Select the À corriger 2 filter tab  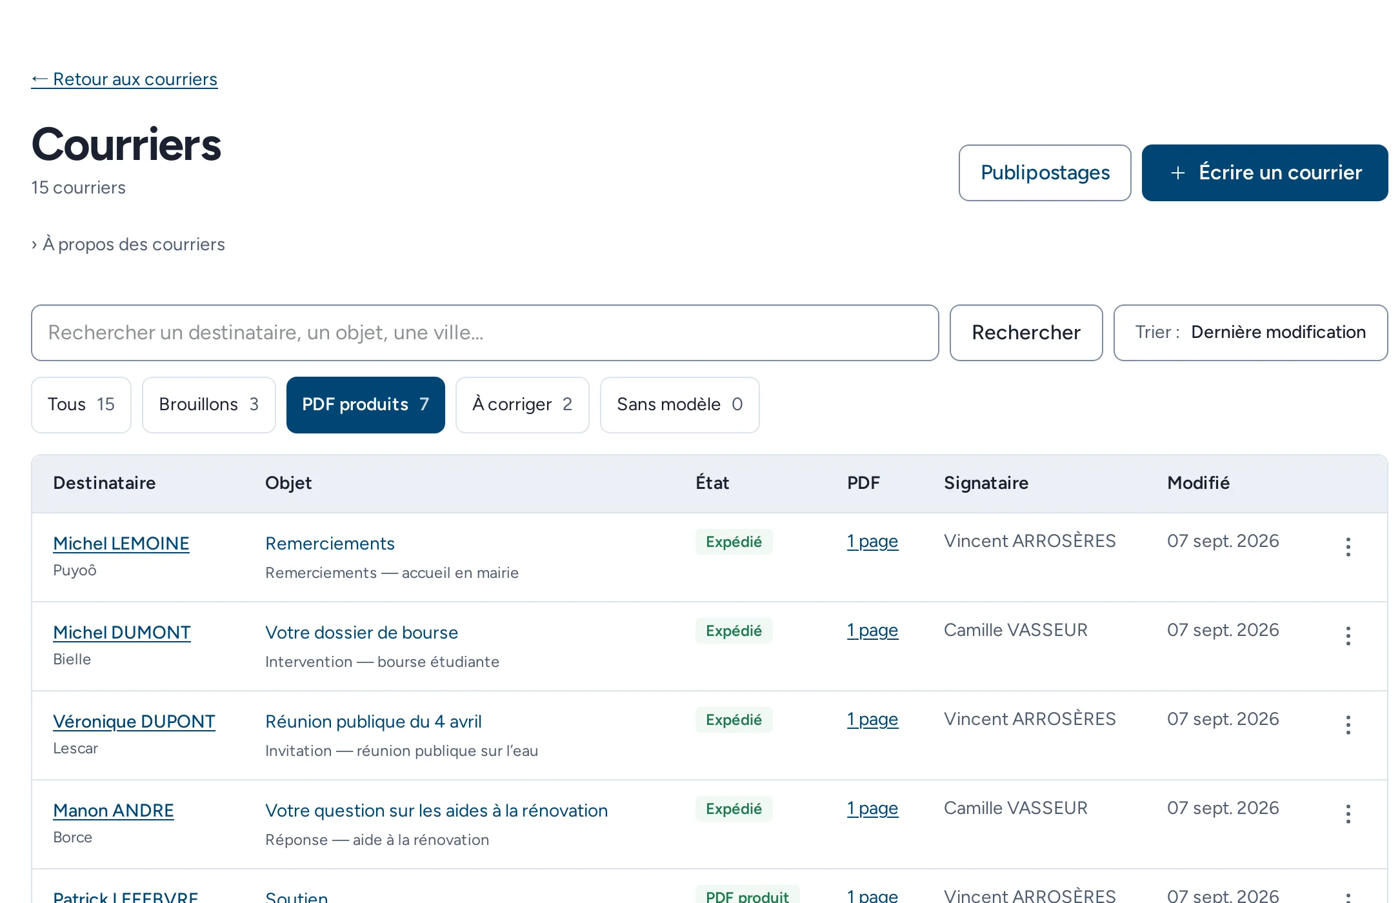(x=523, y=404)
